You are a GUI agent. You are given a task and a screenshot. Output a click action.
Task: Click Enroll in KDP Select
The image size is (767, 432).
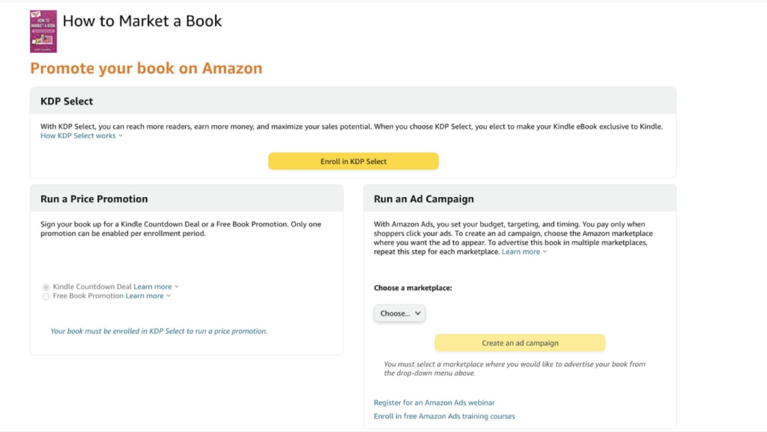(353, 161)
